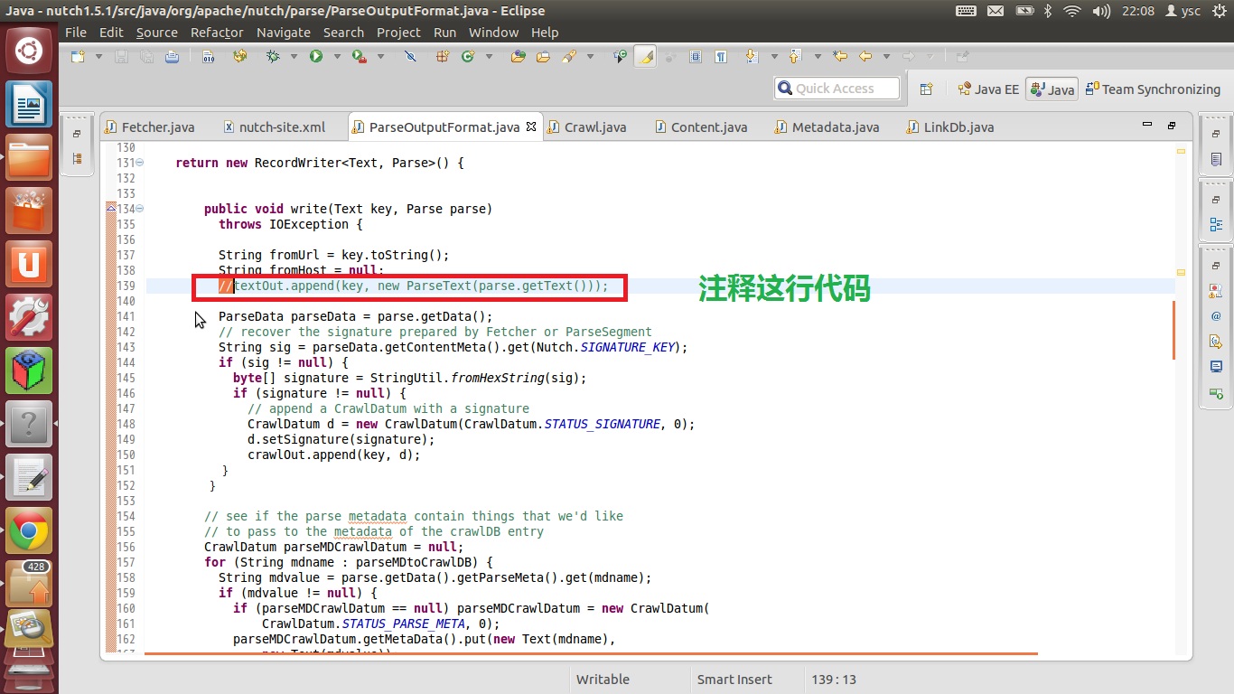Click the Open Perspective icon
Viewport: 1234px width, 694px height.
point(926,89)
